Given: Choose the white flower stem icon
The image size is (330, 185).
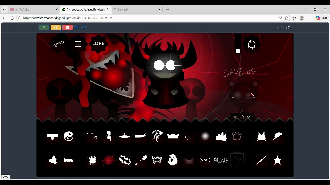Looking at the screenshot, I should pyautogui.click(x=141, y=160).
